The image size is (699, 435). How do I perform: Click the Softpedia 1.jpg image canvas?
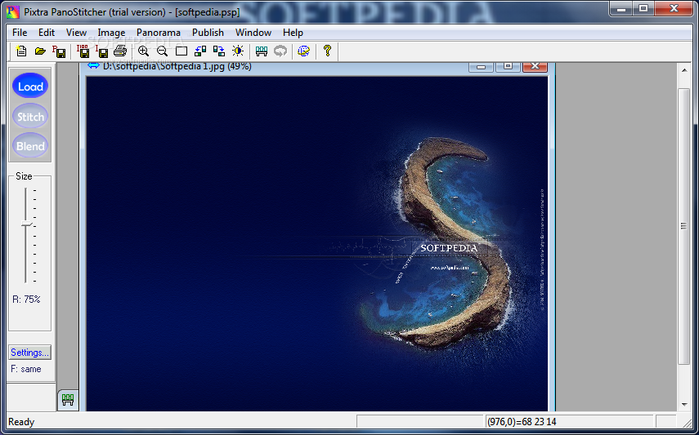[x=317, y=243]
